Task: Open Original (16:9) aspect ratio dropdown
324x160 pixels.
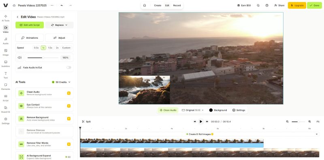Action: pyautogui.click(x=193, y=110)
